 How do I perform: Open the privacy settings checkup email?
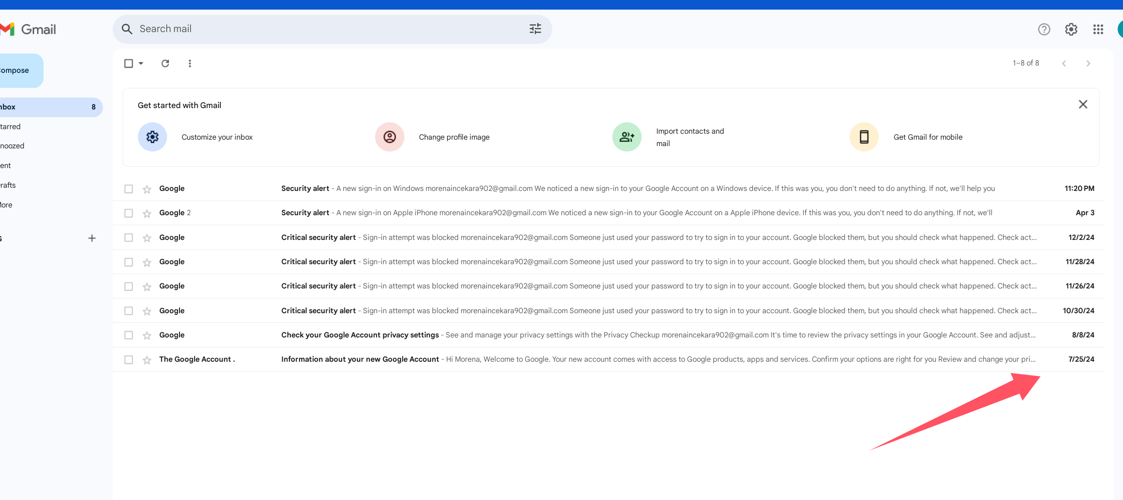tap(608, 335)
